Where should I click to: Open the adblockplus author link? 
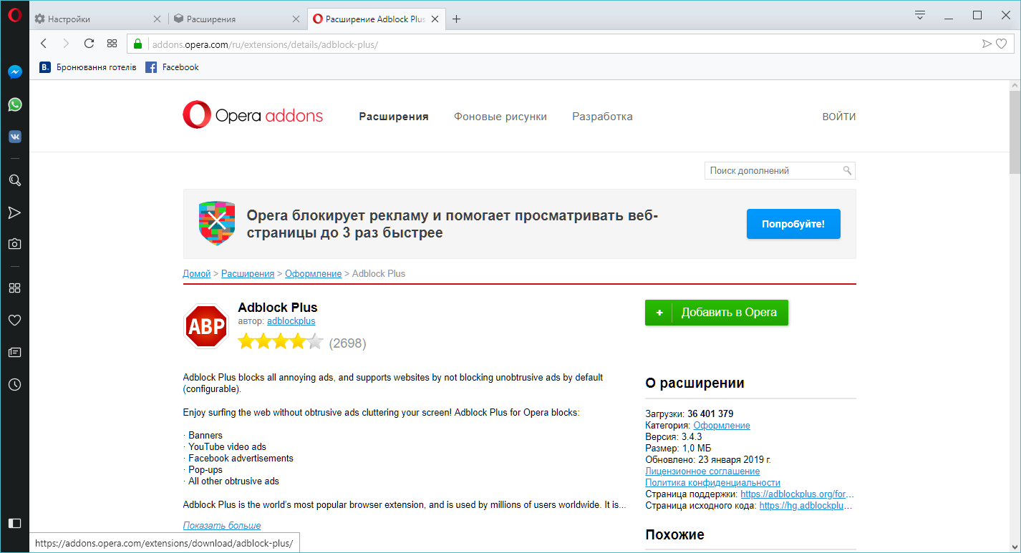[x=291, y=321]
